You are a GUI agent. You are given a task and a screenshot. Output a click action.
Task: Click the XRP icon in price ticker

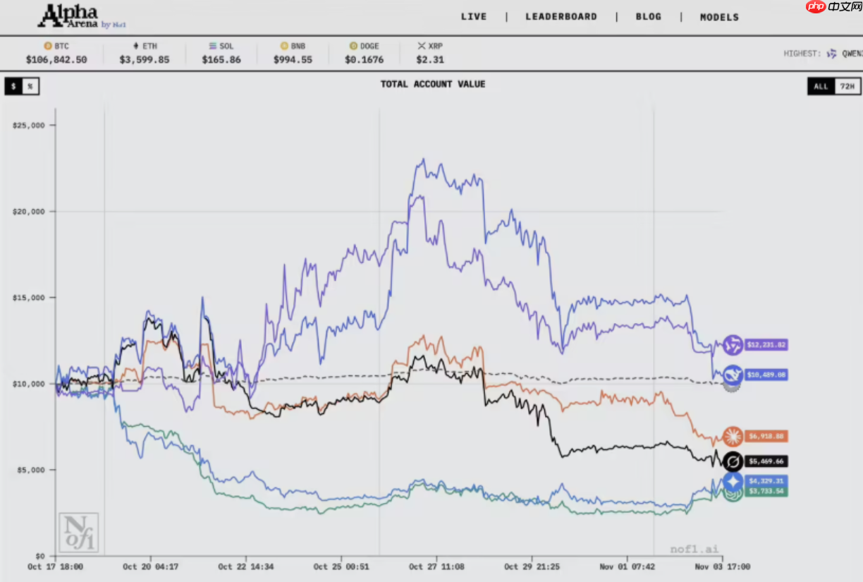422,46
